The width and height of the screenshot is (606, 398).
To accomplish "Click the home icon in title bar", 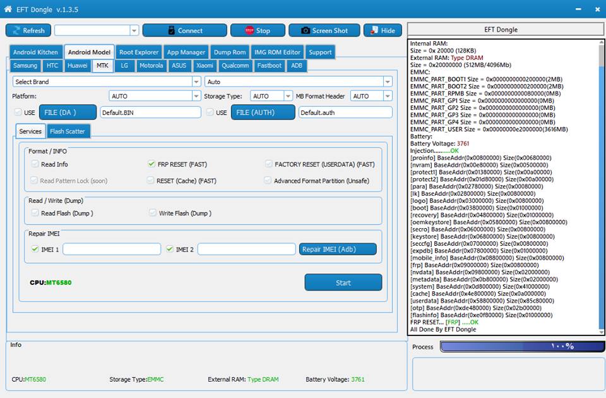I will tap(8, 9).
